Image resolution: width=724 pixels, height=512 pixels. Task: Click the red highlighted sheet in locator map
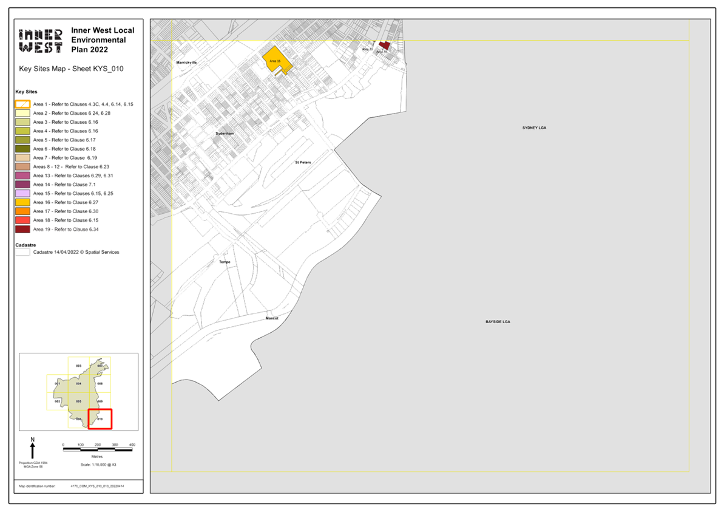click(100, 419)
